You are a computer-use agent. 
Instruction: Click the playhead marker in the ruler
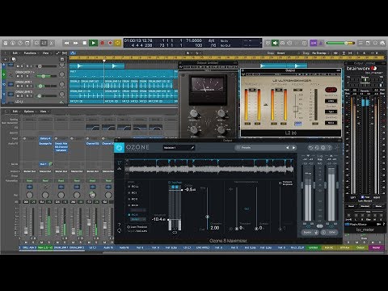click(104, 61)
